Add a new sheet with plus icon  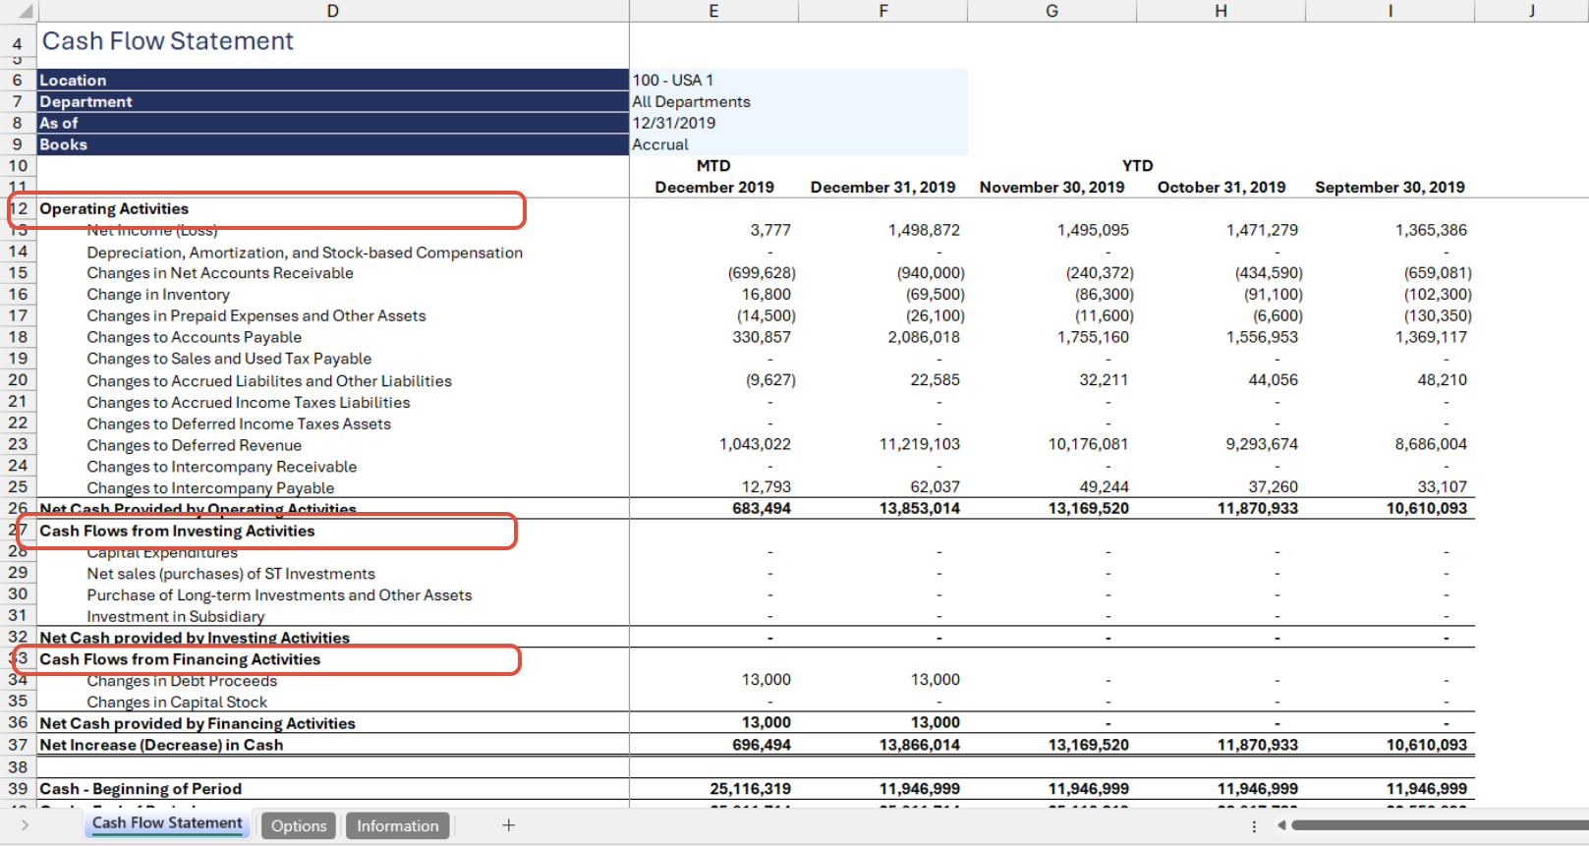coord(509,825)
